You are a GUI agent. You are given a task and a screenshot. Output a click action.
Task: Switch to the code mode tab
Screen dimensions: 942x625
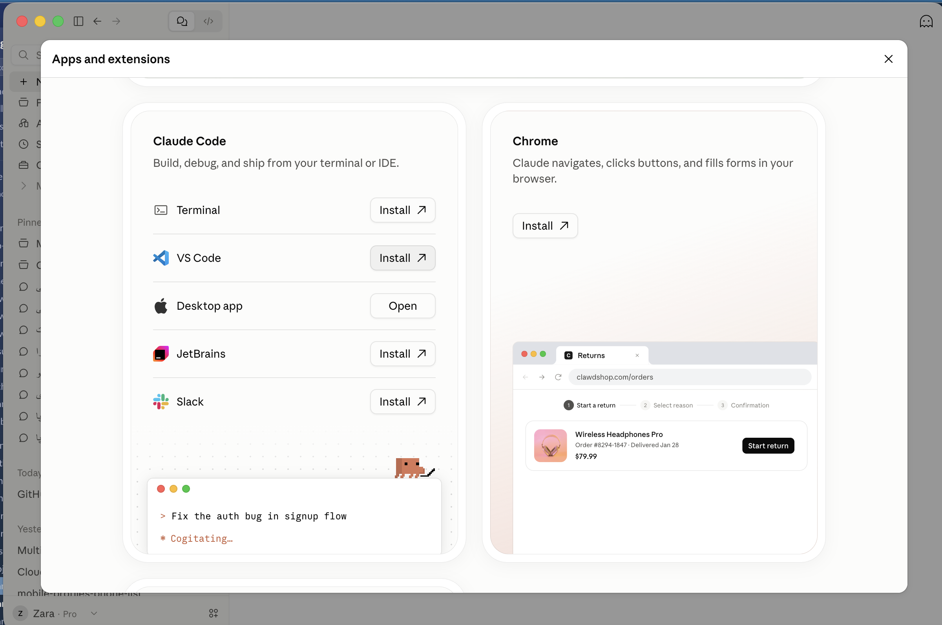[x=208, y=21]
